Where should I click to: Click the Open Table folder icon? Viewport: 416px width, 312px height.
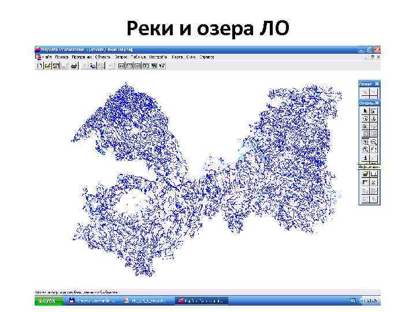point(48,65)
